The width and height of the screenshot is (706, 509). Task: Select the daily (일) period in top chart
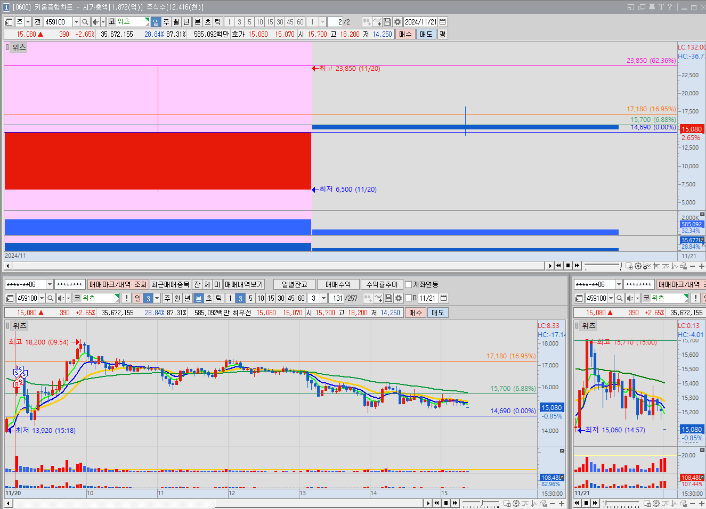tap(156, 22)
